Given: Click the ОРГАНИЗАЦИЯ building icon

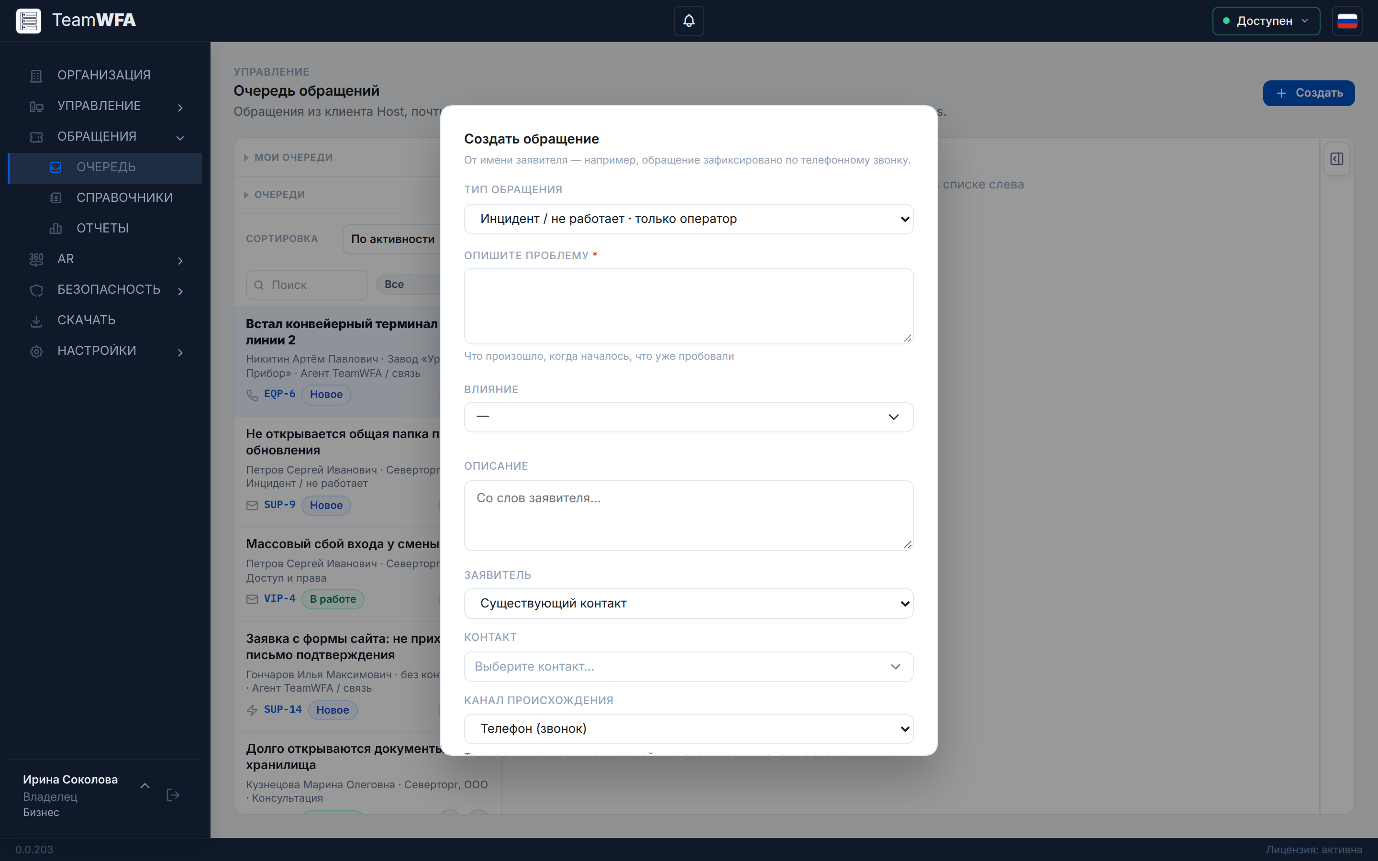Looking at the screenshot, I should point(36,76).
